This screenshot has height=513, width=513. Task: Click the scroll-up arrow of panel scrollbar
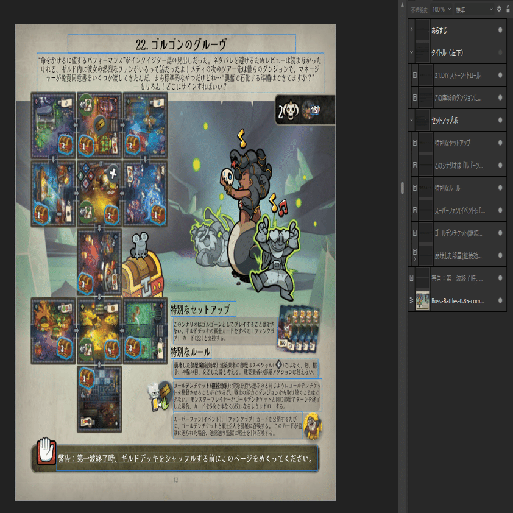point(402,5)
